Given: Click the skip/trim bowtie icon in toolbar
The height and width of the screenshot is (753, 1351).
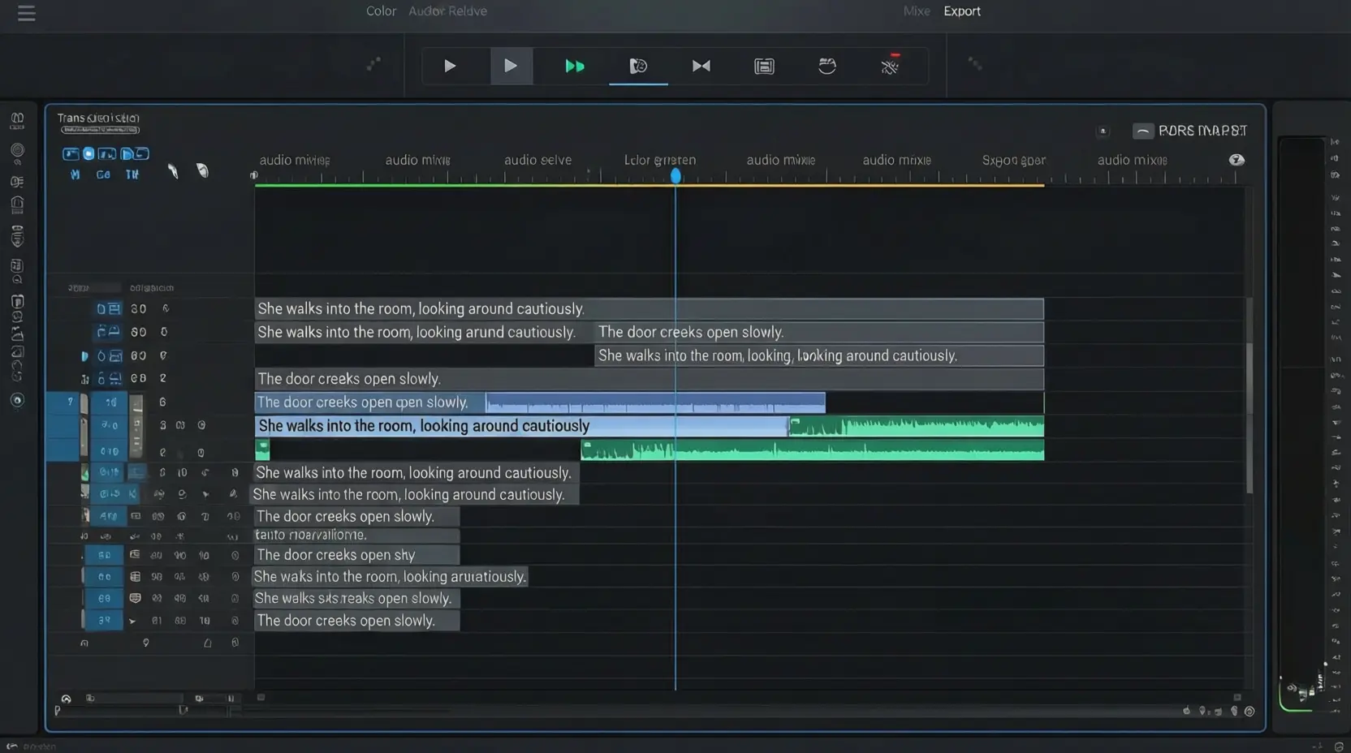Looking at the screenshot, I should [701, 67].
